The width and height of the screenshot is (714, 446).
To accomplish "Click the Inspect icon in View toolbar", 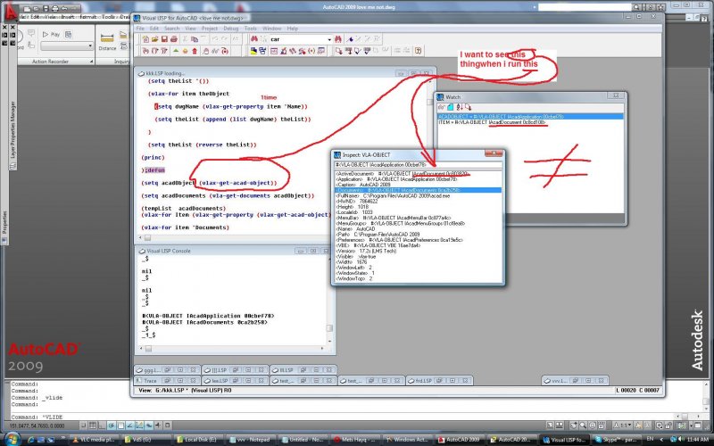I will tap(283, 51).
